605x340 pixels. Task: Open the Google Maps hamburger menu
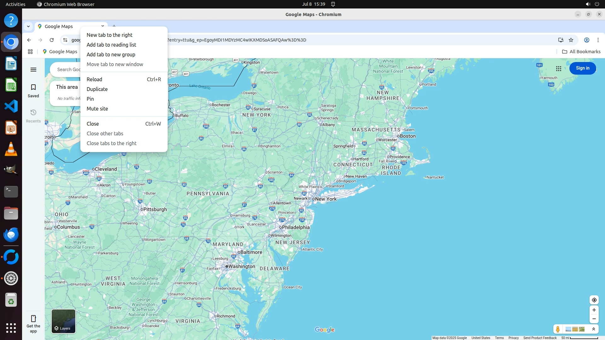pos(33,70)
